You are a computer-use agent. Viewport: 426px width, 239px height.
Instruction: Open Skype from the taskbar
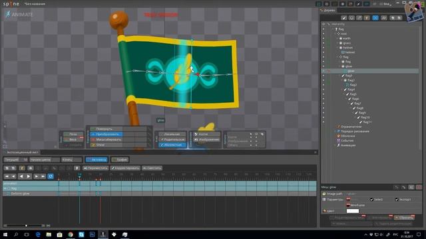pyautogui.click(x=81, y=234)
